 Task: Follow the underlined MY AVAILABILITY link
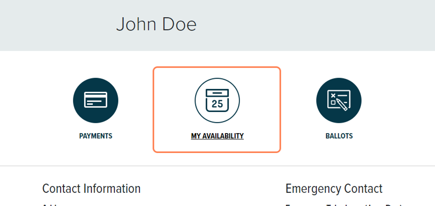[217, 136]
